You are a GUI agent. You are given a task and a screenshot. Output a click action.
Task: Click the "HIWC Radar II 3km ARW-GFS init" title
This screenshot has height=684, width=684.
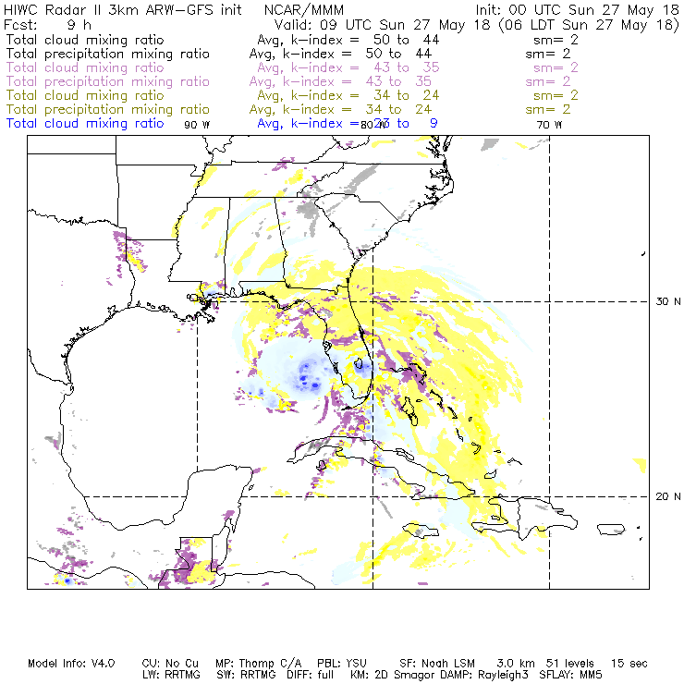(x=123, y=9)
